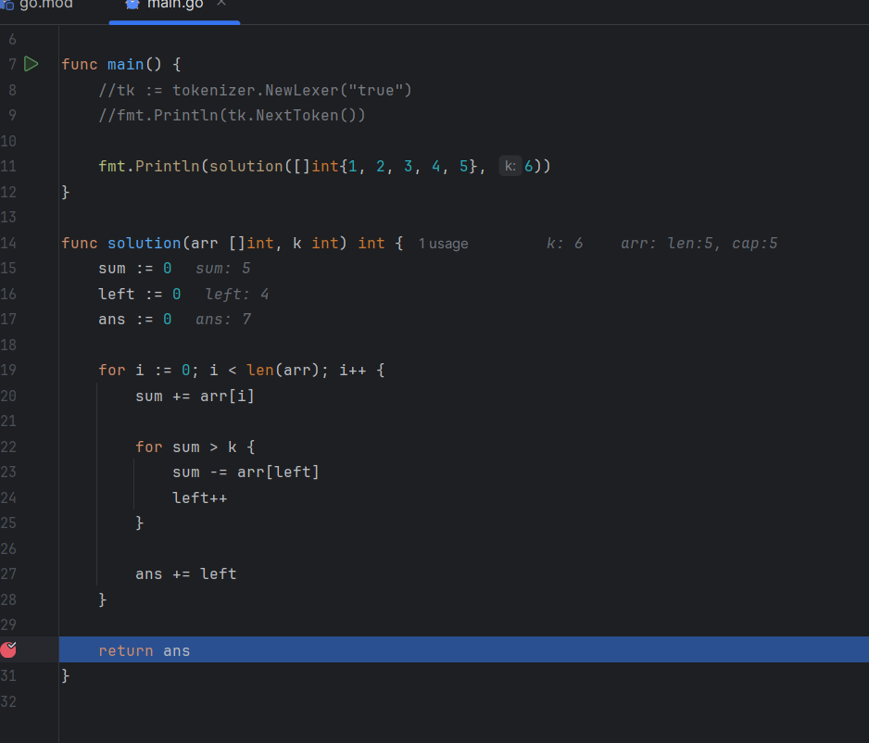869x743 pixels.
Task: Click the green Run icon beside func main
Action: click(31, 64)
